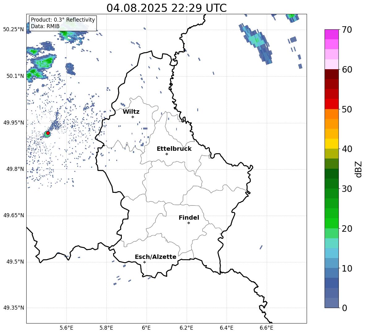Click the red radar location dot

(48, 133)
